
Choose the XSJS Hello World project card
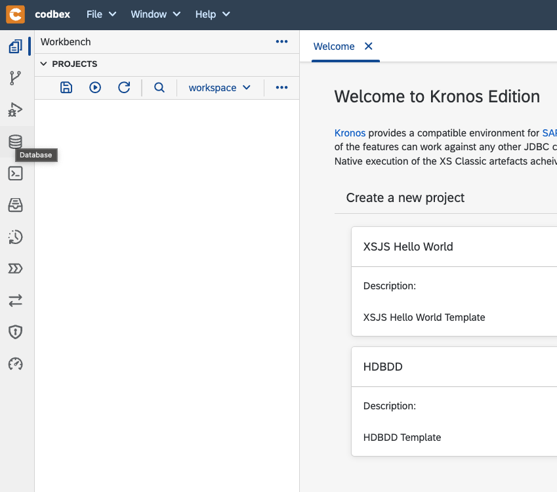(x=454, y=281)
